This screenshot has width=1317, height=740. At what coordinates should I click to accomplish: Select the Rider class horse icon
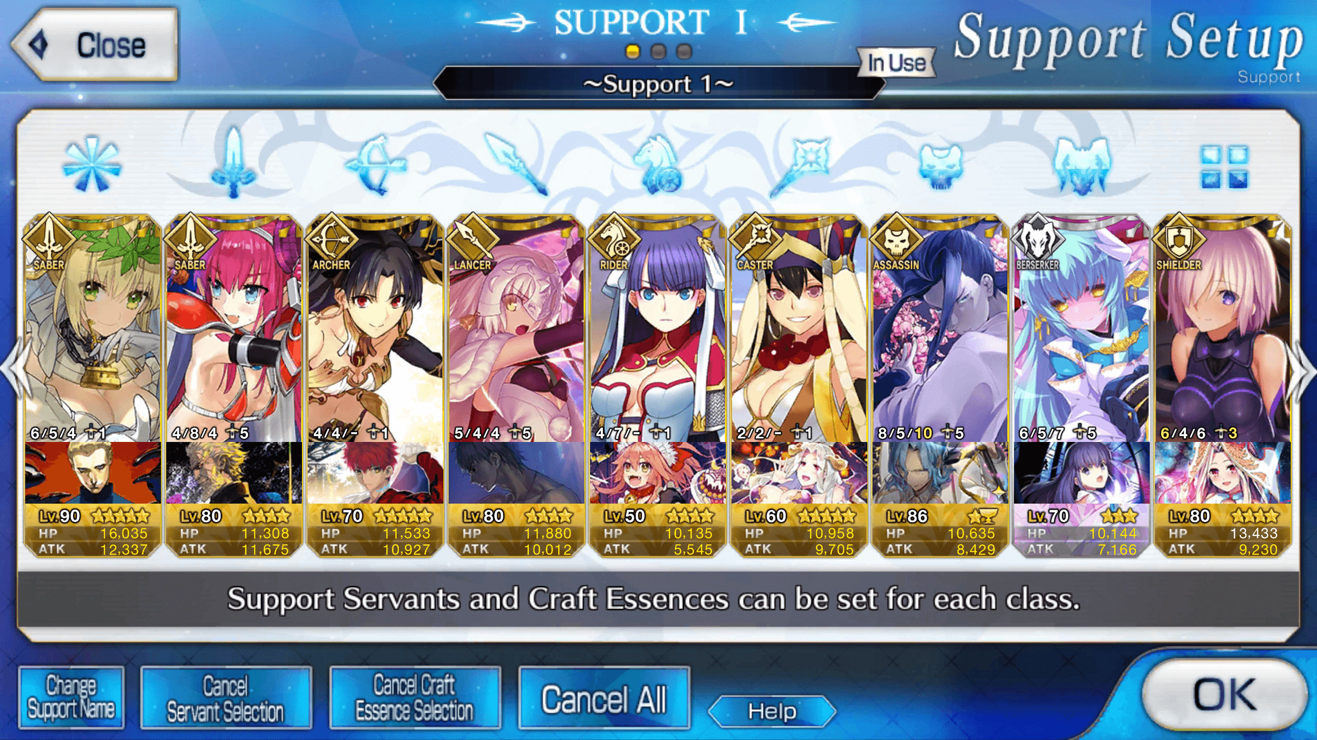[658, 165]
